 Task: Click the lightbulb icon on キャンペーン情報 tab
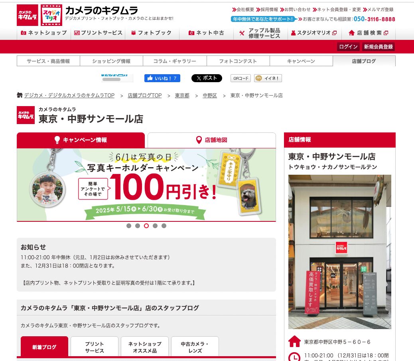click(57, 140)
